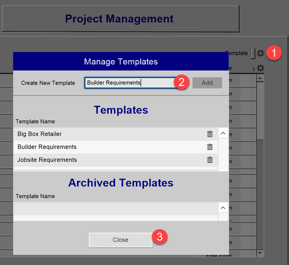Image resolution: width=289 pixels, height=265 pixels.
Task: Delete the Builder Requirements template
Action: point(210,147)
